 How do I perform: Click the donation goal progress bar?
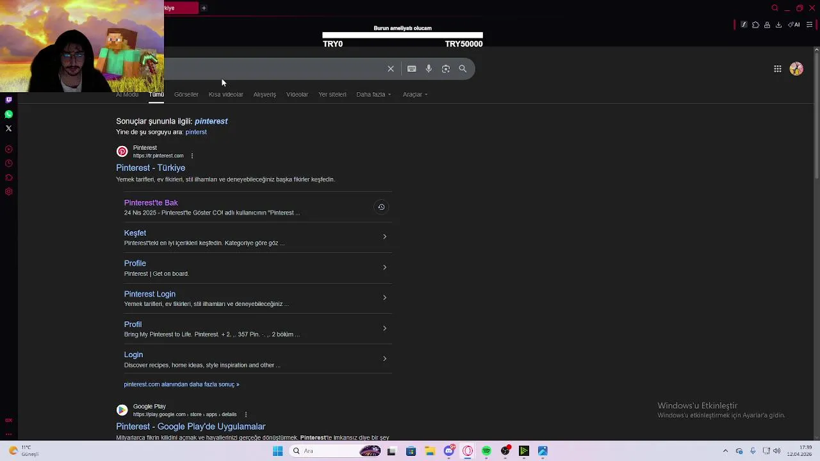tap(402, 36)
